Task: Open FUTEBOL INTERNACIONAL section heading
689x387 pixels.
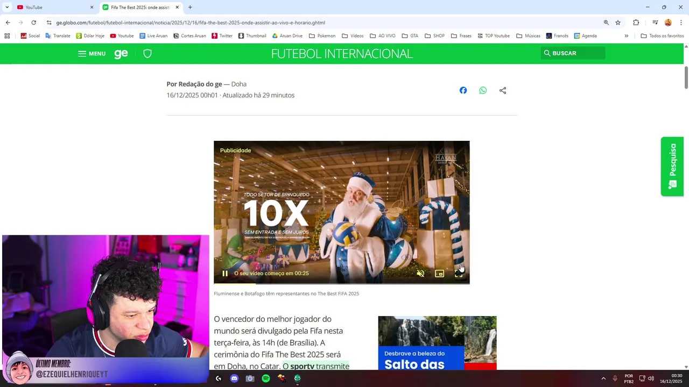Action: pos(342,53)
